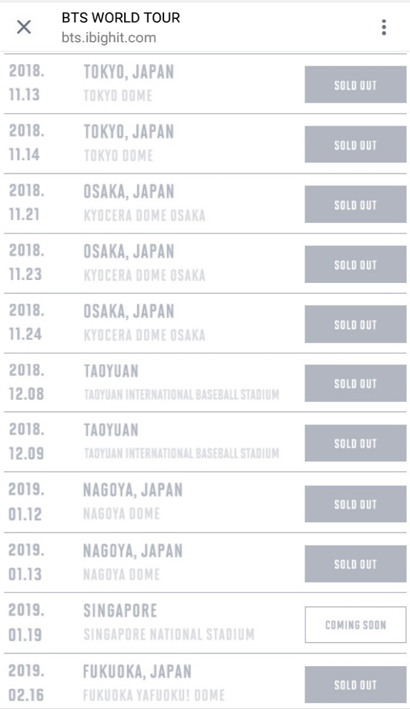Viewport: 410px width, 709px height.
Task: Tap the bts.ibighit.com URL text
Action: [108, 38]
